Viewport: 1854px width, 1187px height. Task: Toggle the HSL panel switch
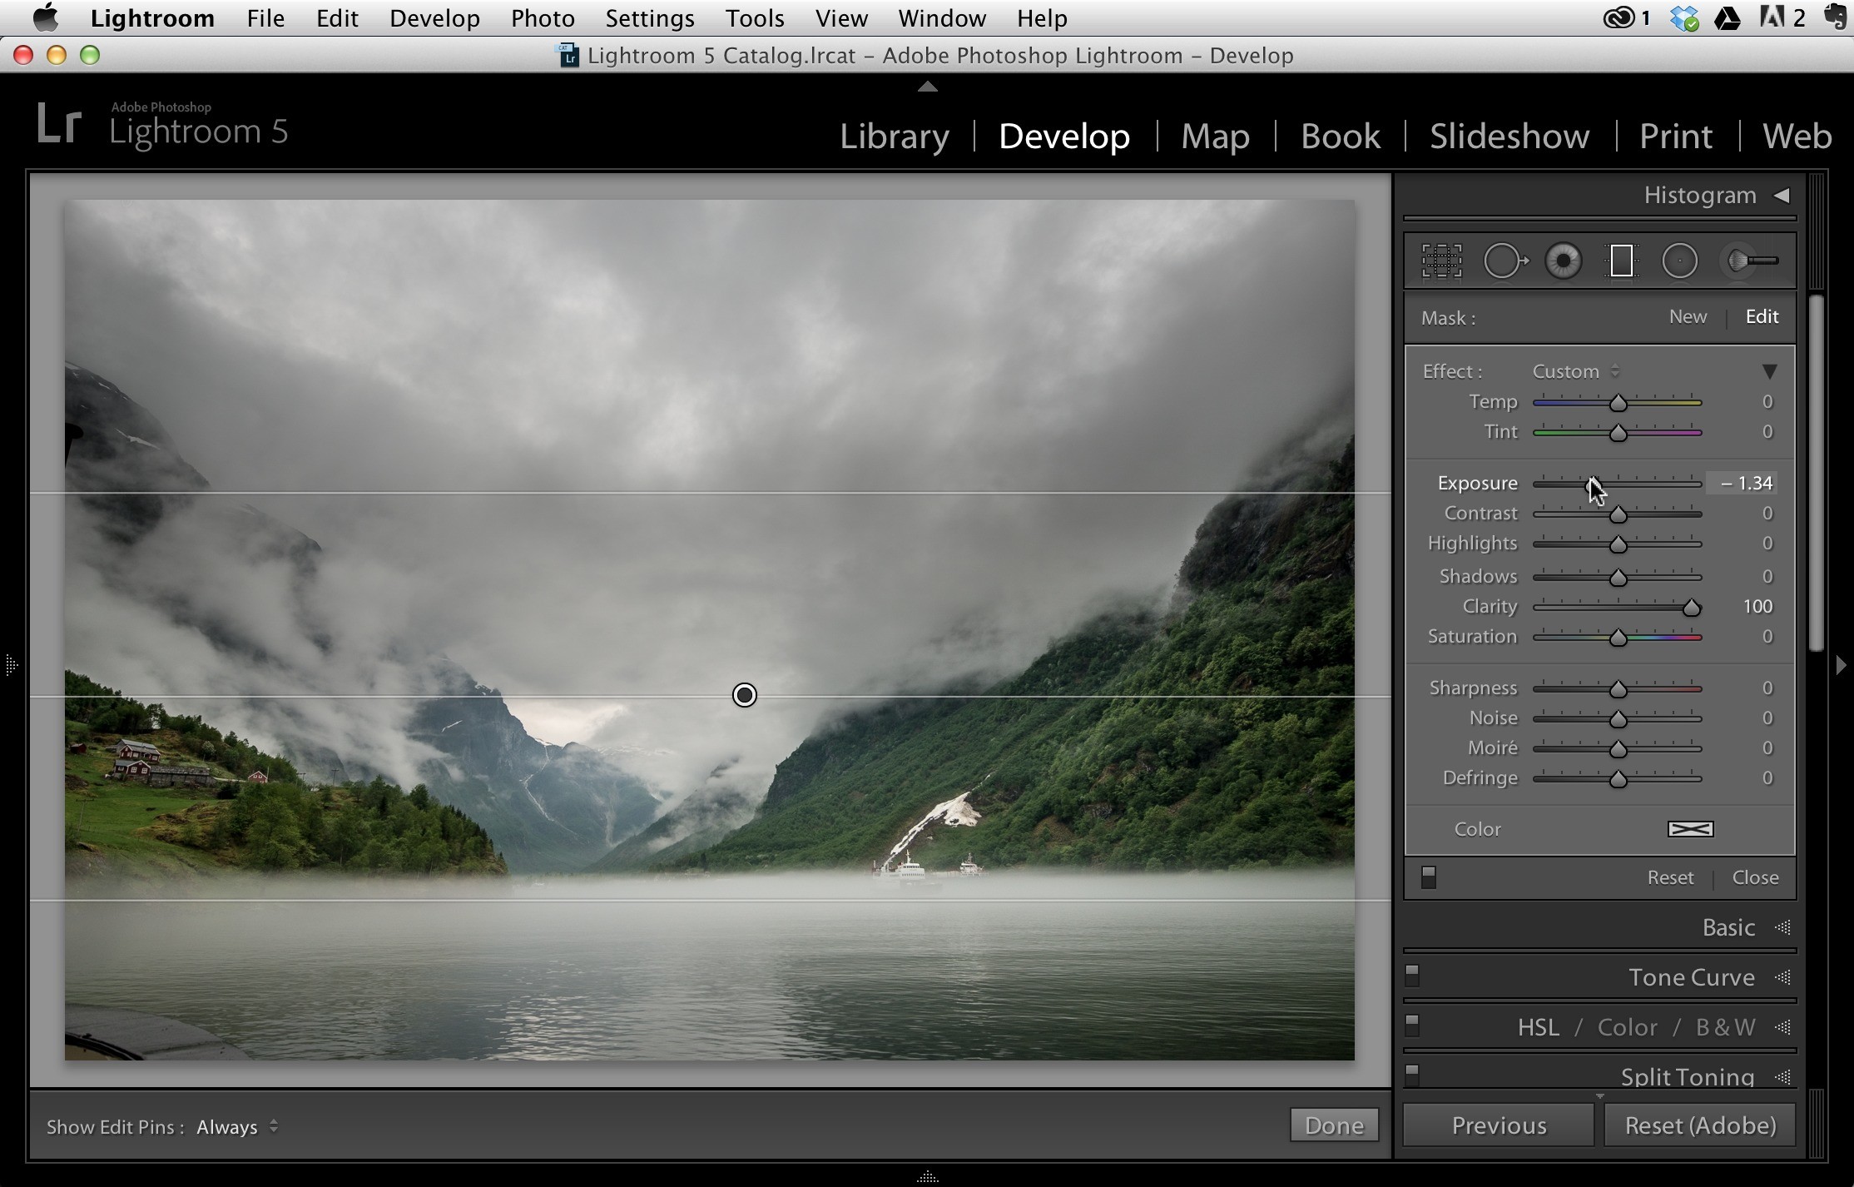coord(1412,1025)
